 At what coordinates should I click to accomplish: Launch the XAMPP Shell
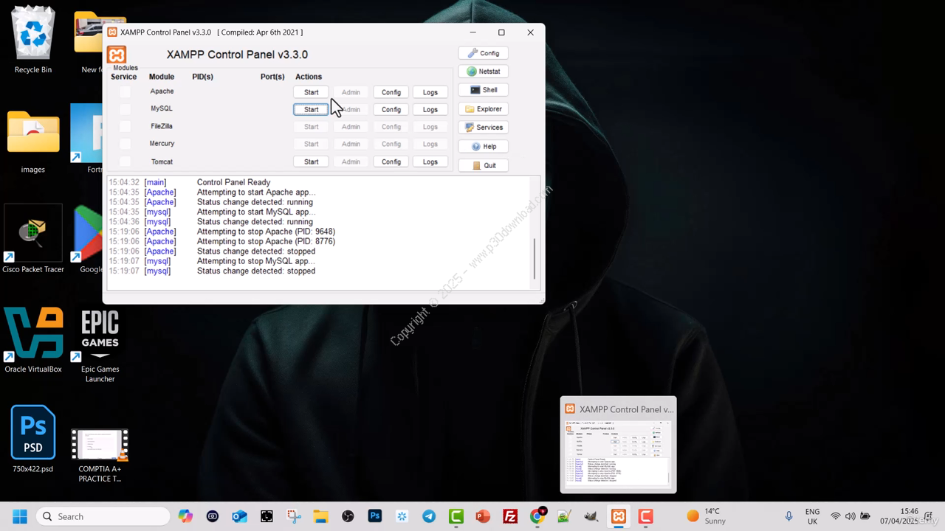[483, 90]
